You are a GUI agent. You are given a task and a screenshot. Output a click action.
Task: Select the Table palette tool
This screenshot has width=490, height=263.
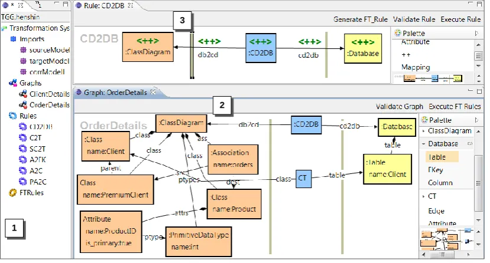442,157
